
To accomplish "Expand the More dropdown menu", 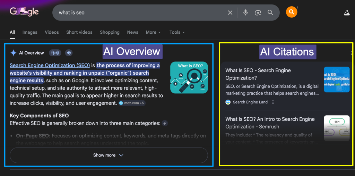I will (153, 32).
